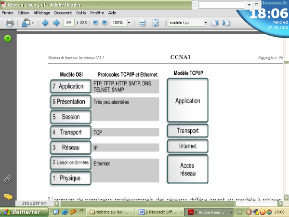Open the Affichage menu
The image size is (289, 217).
(42, 13)
